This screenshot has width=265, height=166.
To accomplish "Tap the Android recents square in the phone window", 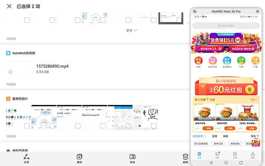I will tap(241, 163).
